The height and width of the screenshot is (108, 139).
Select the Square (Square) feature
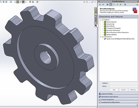click(x=110, y=22)
